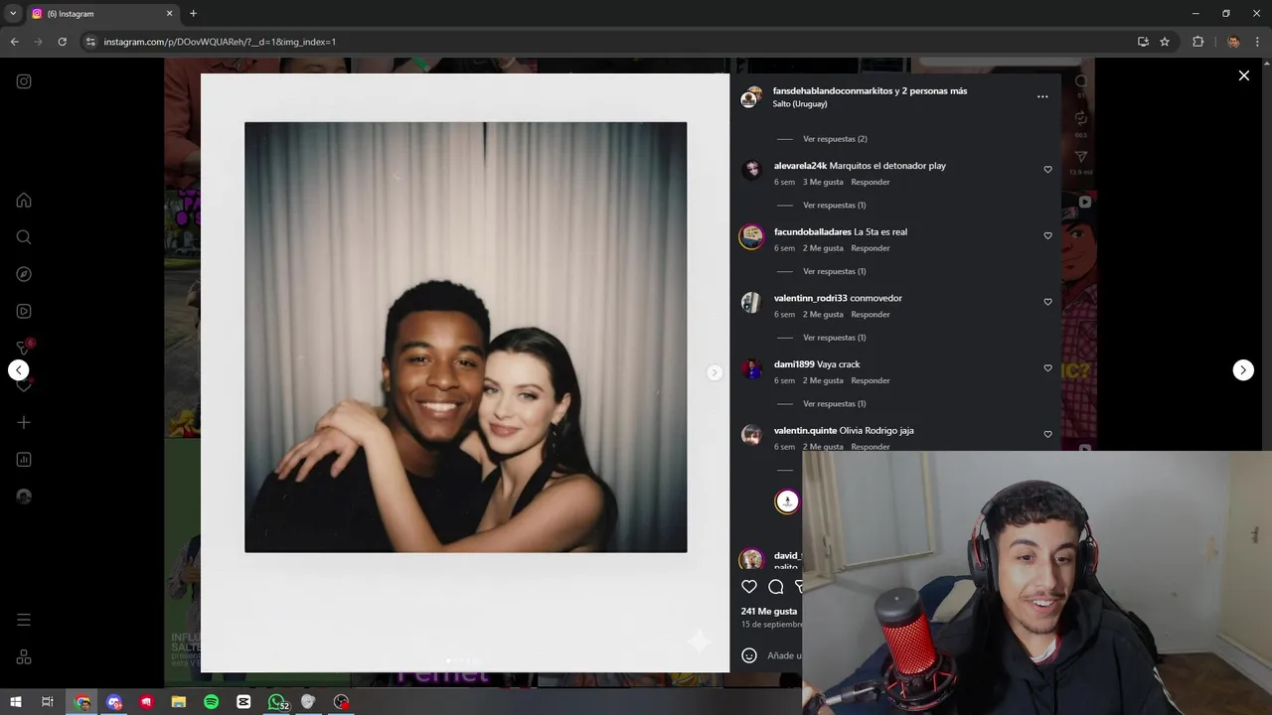
Task: Open notifications heart in left sidebar
Action: 24,385
